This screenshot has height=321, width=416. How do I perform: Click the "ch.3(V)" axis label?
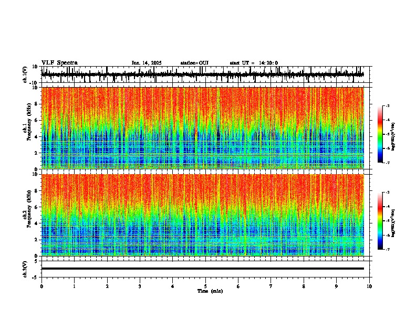25,270
